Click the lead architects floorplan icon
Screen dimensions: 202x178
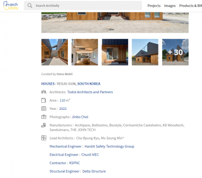[x=44, y=138]
